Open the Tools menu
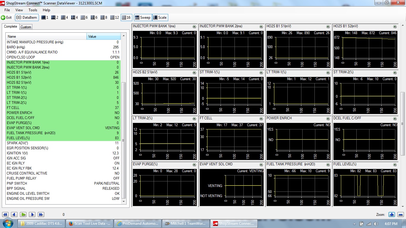406x228 pixels. (33, 10)
